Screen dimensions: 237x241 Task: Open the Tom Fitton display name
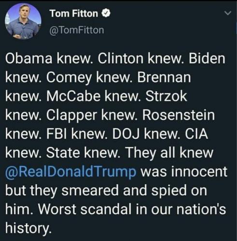click(x=74, y=13)
